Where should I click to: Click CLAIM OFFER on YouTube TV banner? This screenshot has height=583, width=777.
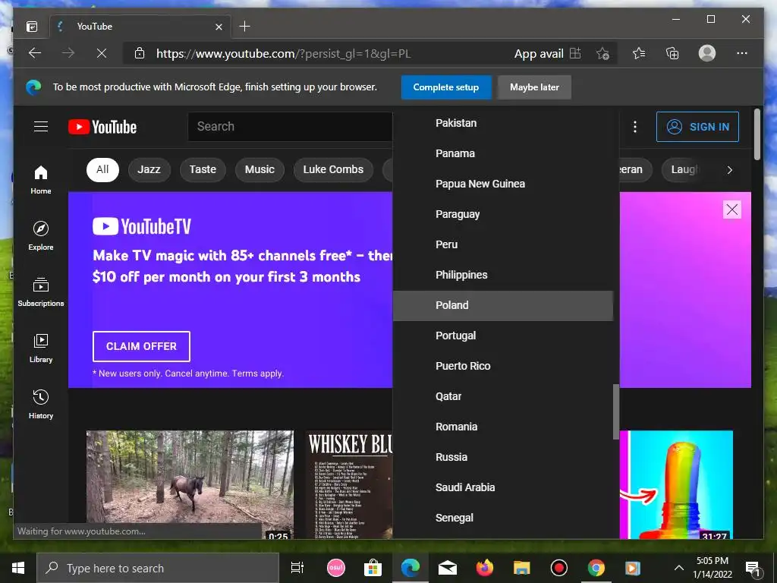click(x=141, y=346)
